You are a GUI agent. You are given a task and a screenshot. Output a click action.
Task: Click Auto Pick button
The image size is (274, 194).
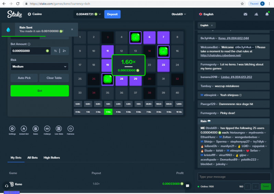(x=24, y=78)
